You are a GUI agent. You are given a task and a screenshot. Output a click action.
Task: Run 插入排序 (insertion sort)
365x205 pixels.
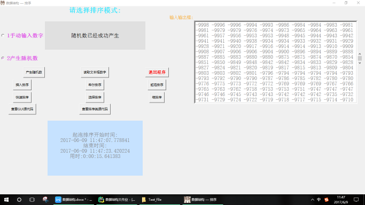click(22, 85)
